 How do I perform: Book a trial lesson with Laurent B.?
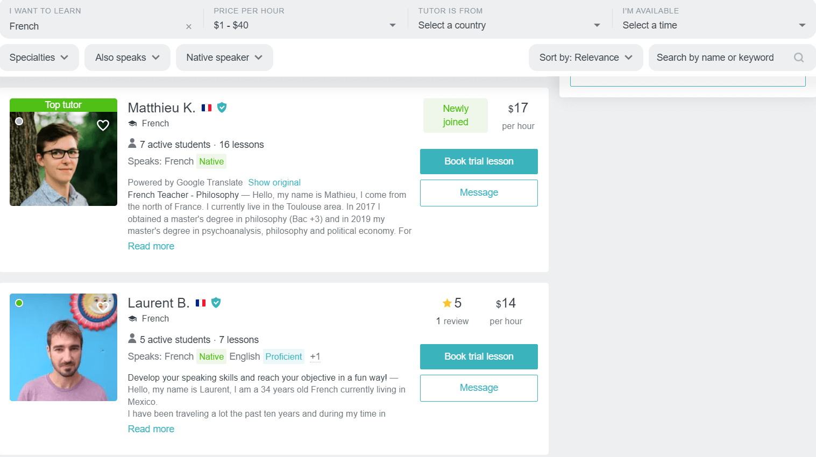478,356
